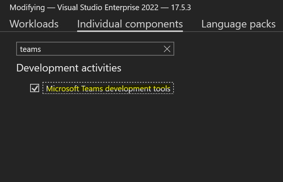Viewport: 283px width, 182px height.
Task: Click the underlined Individual components tab
Action: [x=130, y=24]
